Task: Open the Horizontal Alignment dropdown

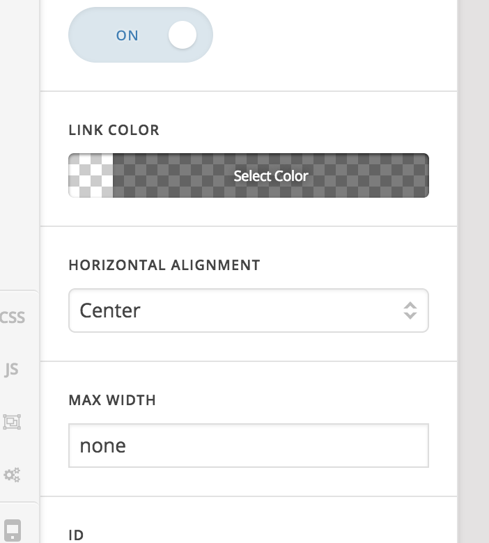Action: pyautogui.click(x=249, y=310)
